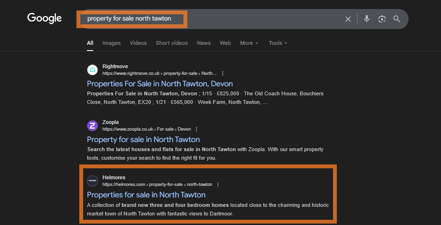Open three-dot menu for Helmores result
The width and height of the screenshot is (441, 225).
click(x=218, y=184)
